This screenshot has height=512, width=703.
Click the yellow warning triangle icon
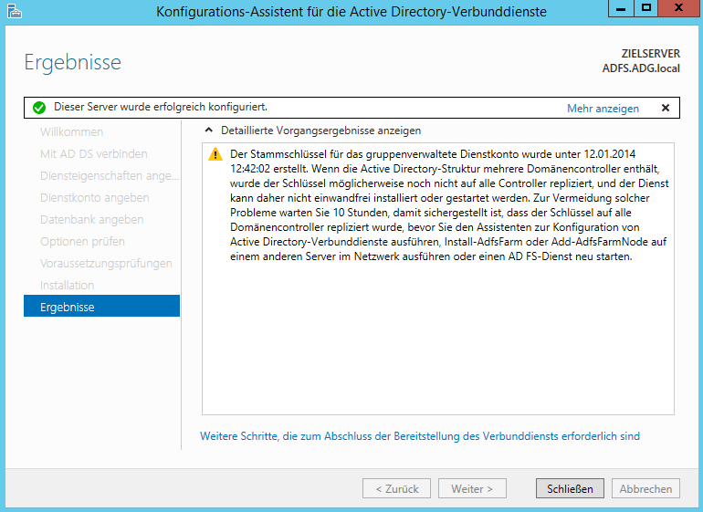point(215,154)
